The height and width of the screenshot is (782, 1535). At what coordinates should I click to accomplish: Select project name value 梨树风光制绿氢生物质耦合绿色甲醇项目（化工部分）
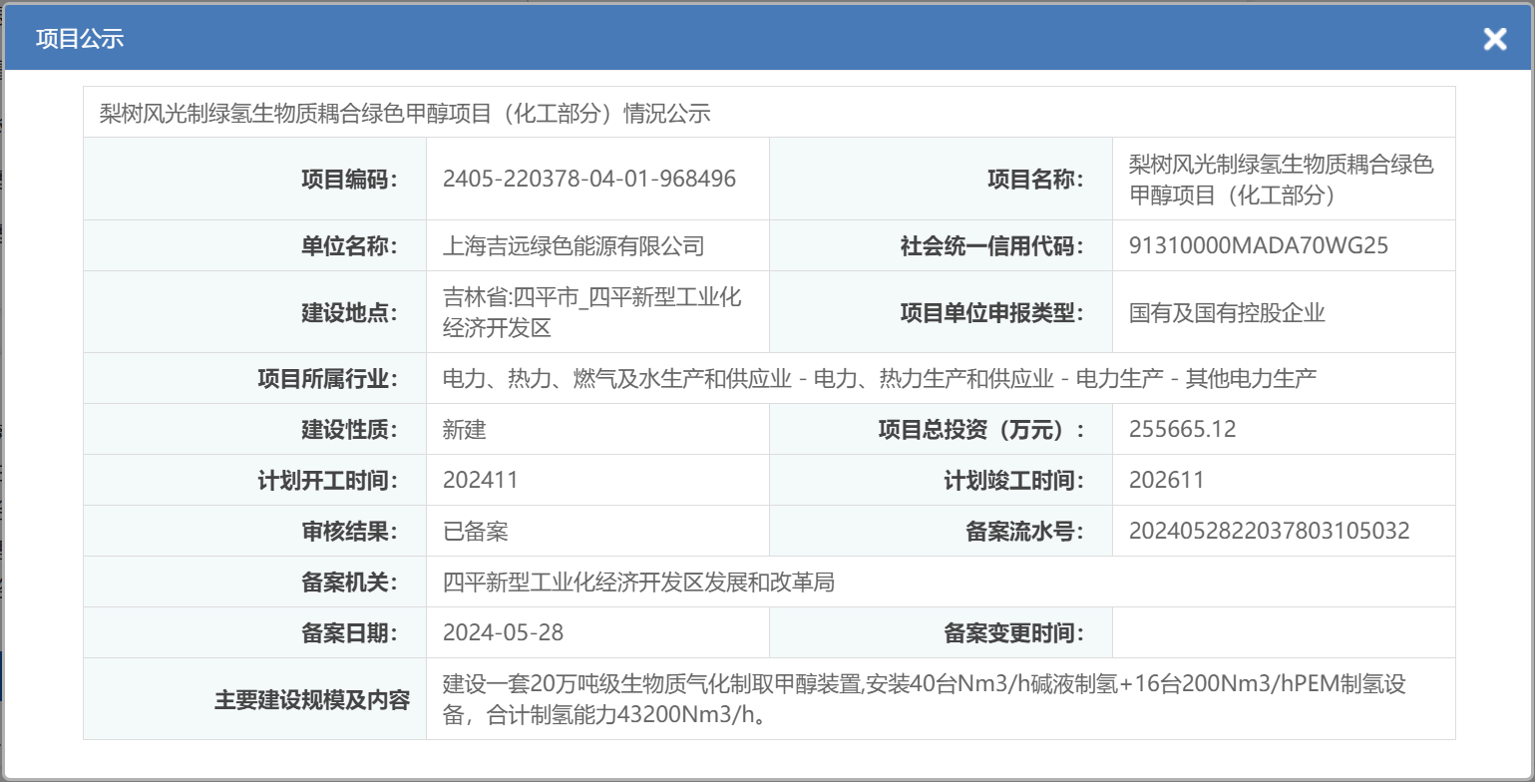click(1281, 180)
